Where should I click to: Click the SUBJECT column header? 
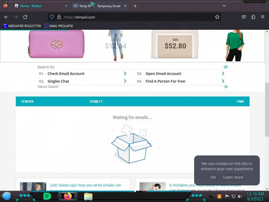(x=96, y=101)
